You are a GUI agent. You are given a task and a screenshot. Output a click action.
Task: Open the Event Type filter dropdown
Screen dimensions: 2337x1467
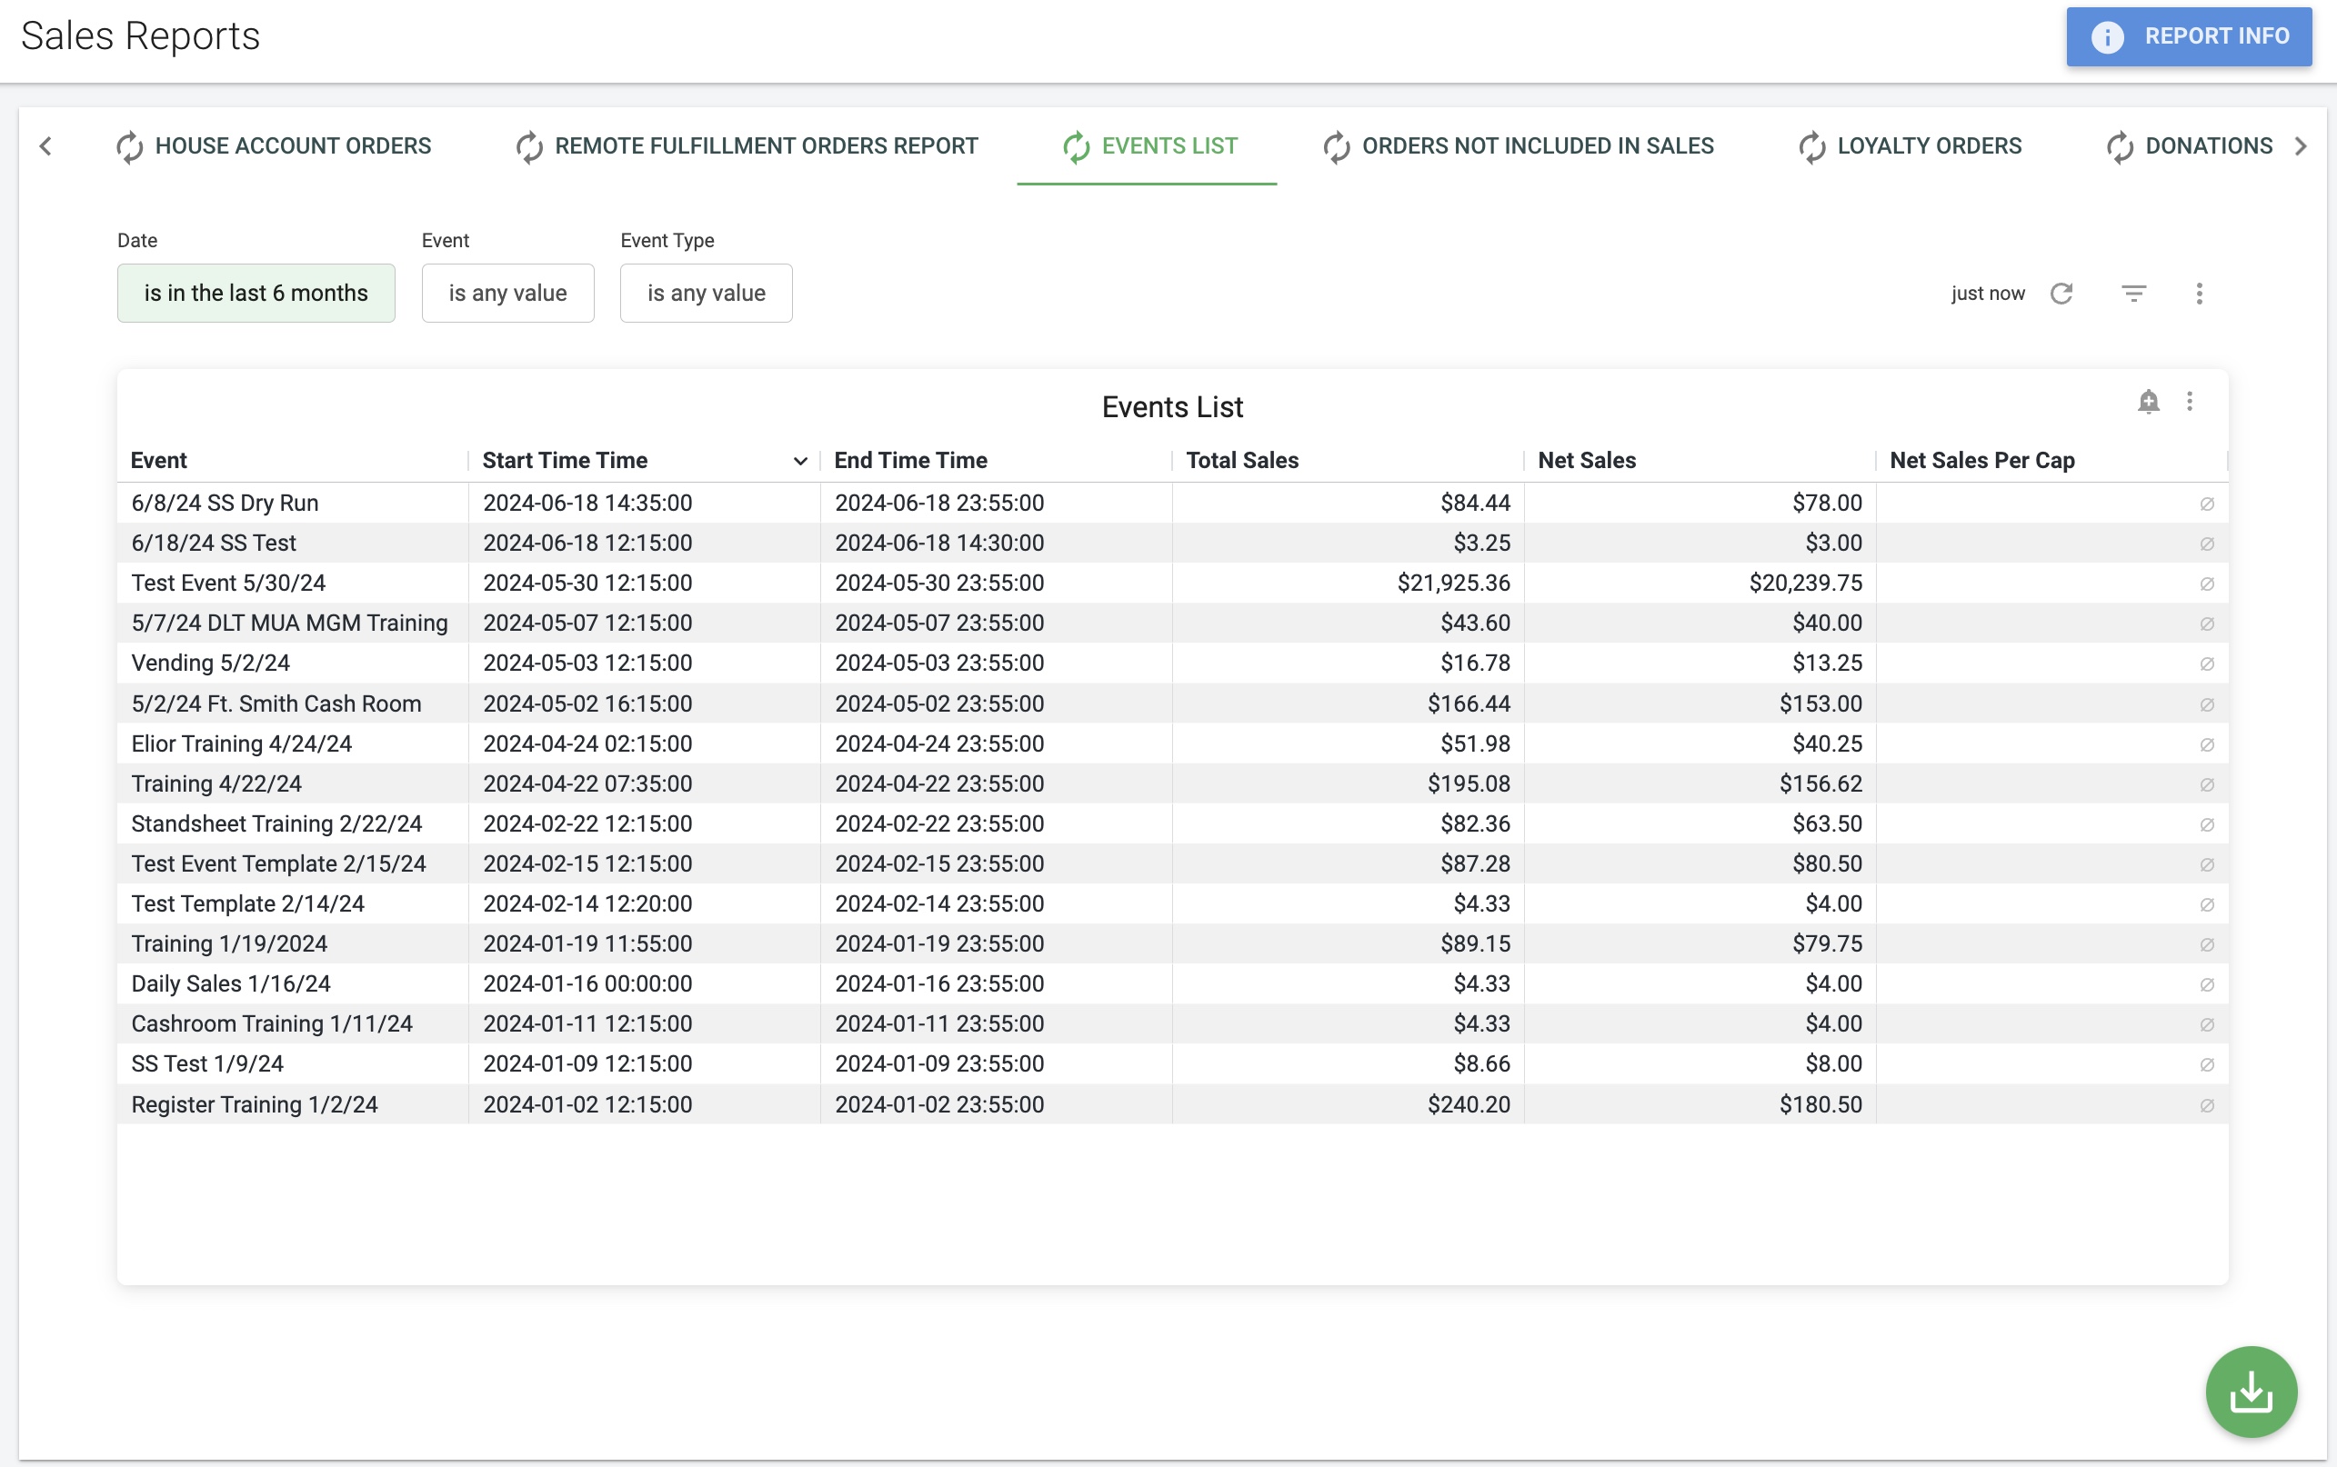(x=706, y=293)
